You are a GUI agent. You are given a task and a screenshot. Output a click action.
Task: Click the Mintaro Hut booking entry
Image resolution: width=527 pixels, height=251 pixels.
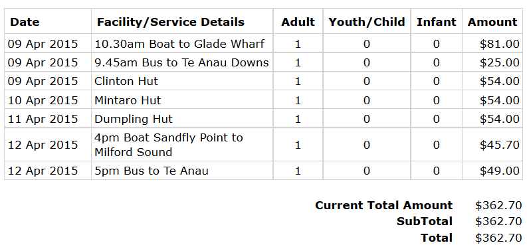pos(263,100)
